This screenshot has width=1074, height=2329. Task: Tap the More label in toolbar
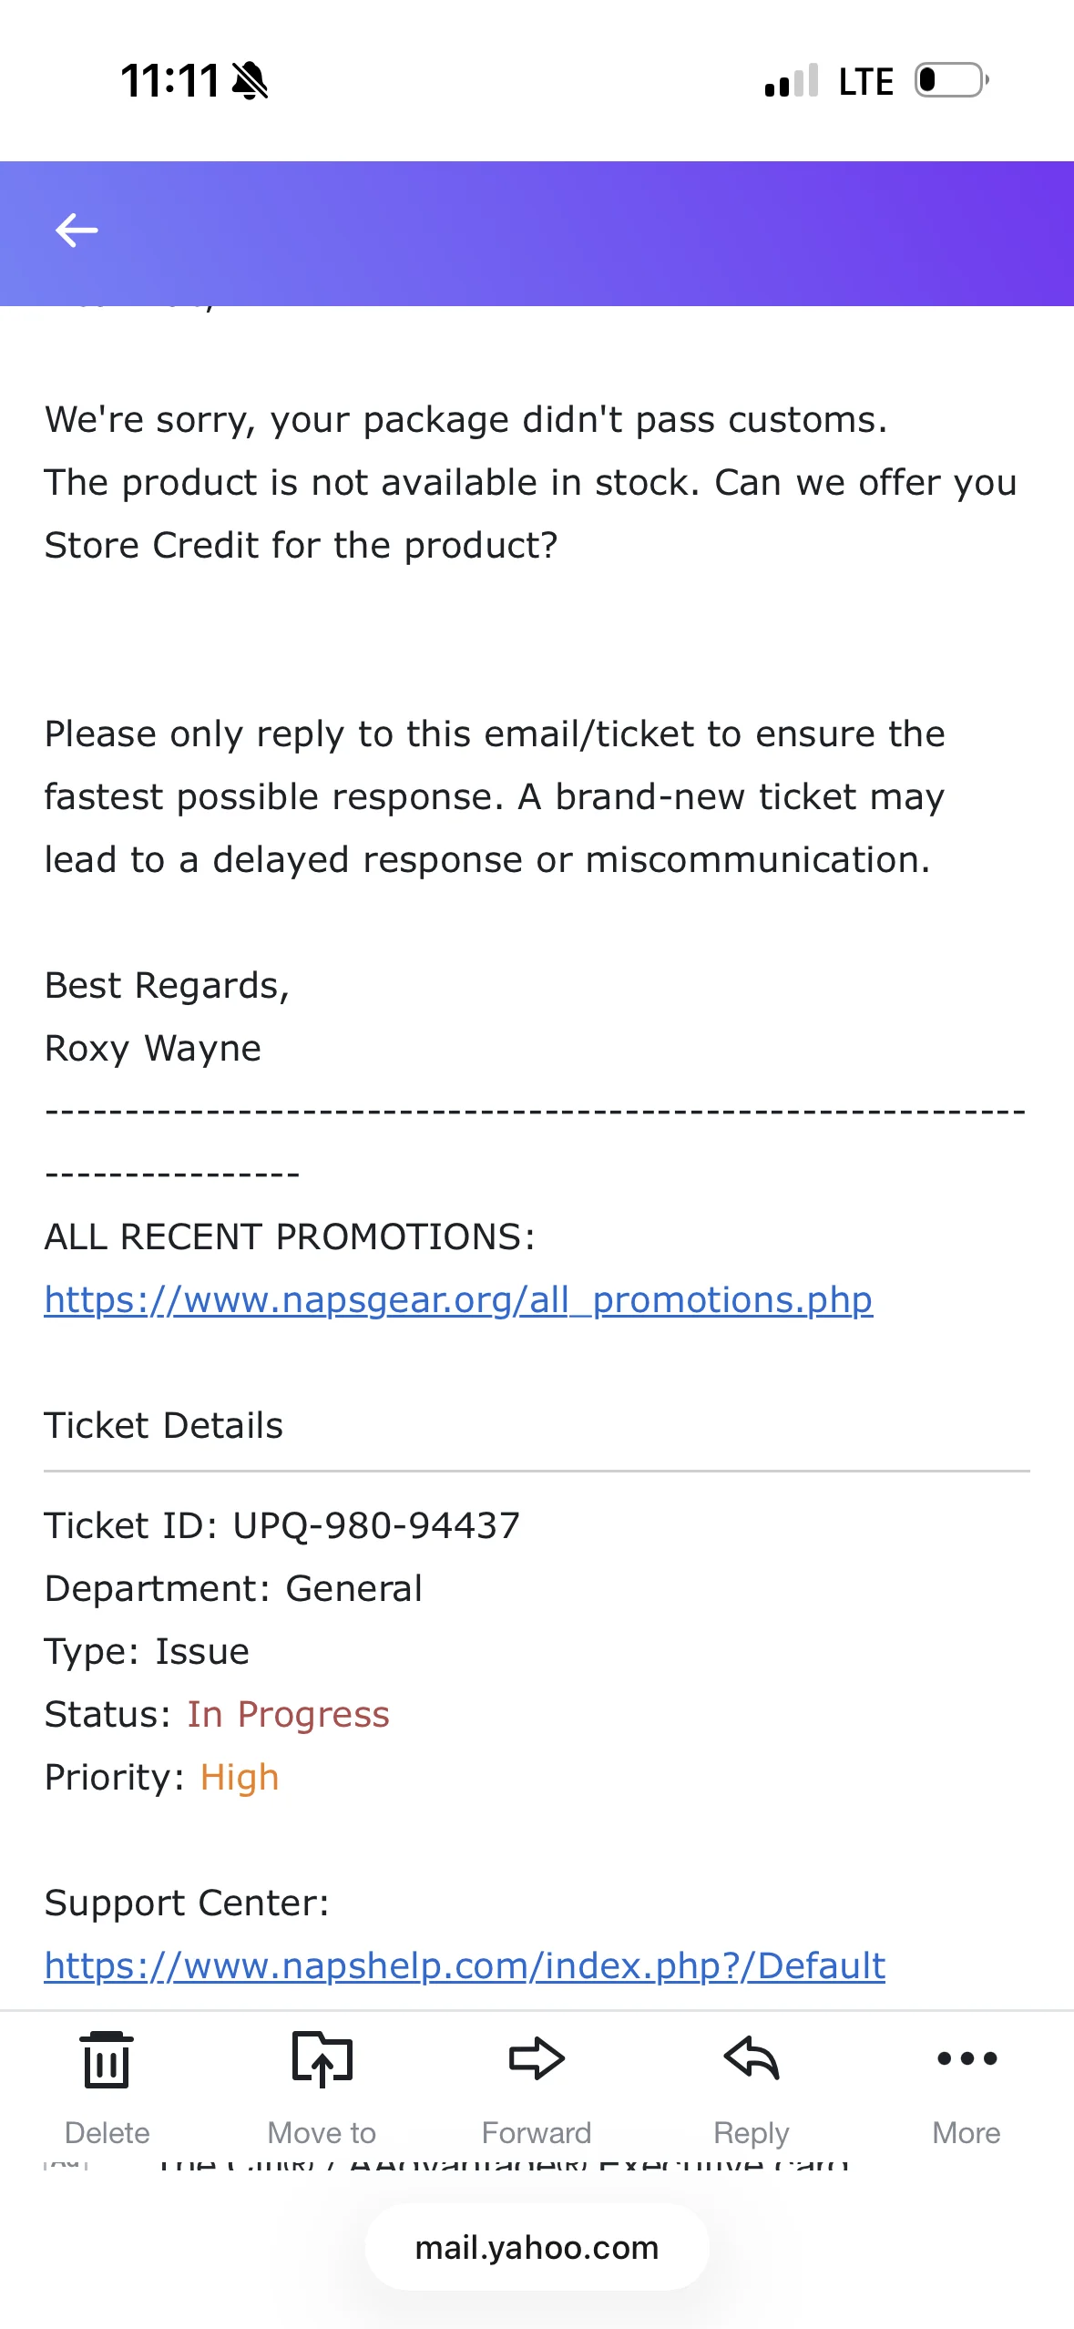(967, 2133)
